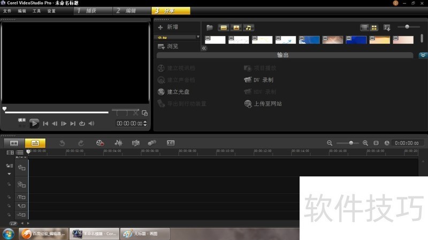Screen dimensions: 428x240
Task: Adjust library thumbnail size slider
Action: pos(407,27)
